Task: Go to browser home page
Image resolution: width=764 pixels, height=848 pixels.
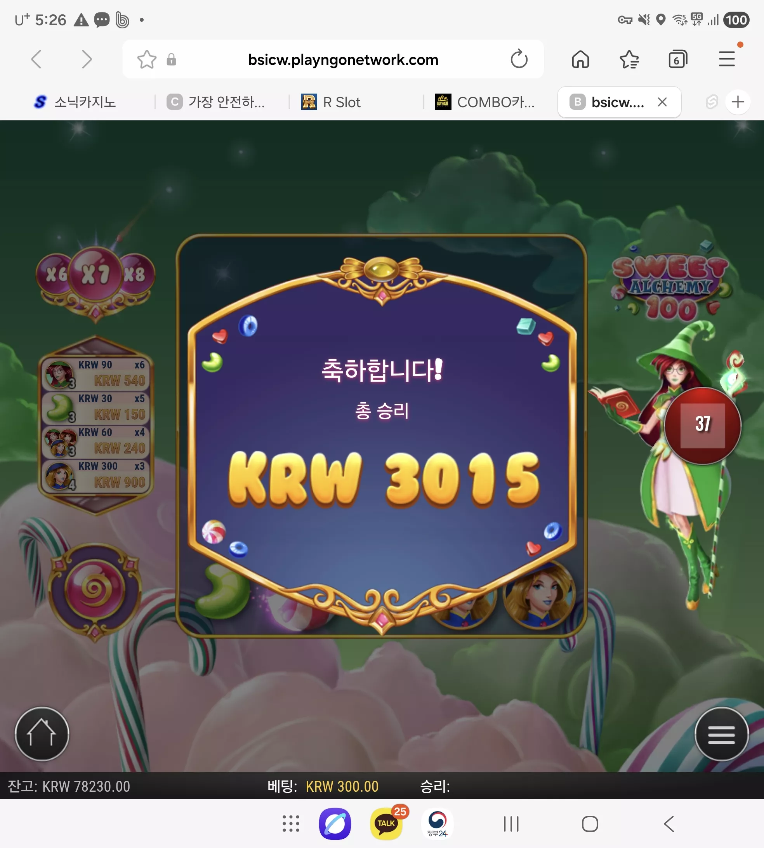Action: pos(580,59)
